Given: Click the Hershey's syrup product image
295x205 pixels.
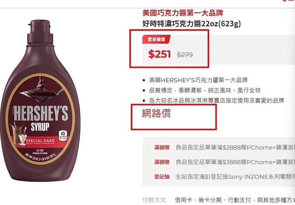Looking at the screenshot, I should (x=40, y=101).
